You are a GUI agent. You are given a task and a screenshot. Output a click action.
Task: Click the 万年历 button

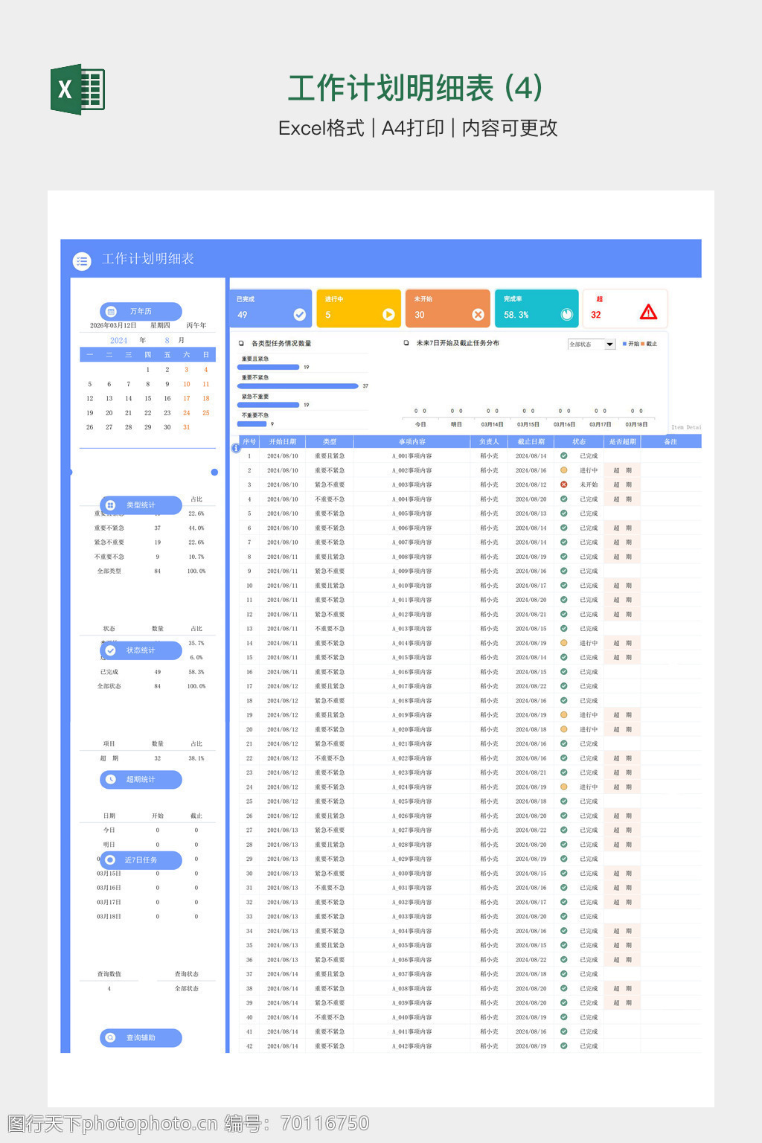pyautogui.click(x=141, y=311)
